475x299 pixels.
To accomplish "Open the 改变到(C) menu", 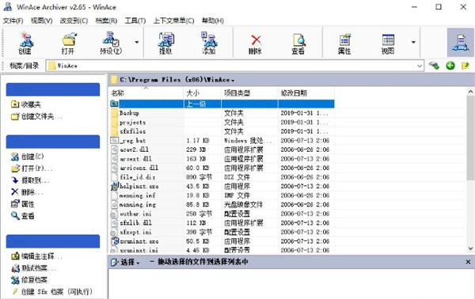I will tap(74, 21).
